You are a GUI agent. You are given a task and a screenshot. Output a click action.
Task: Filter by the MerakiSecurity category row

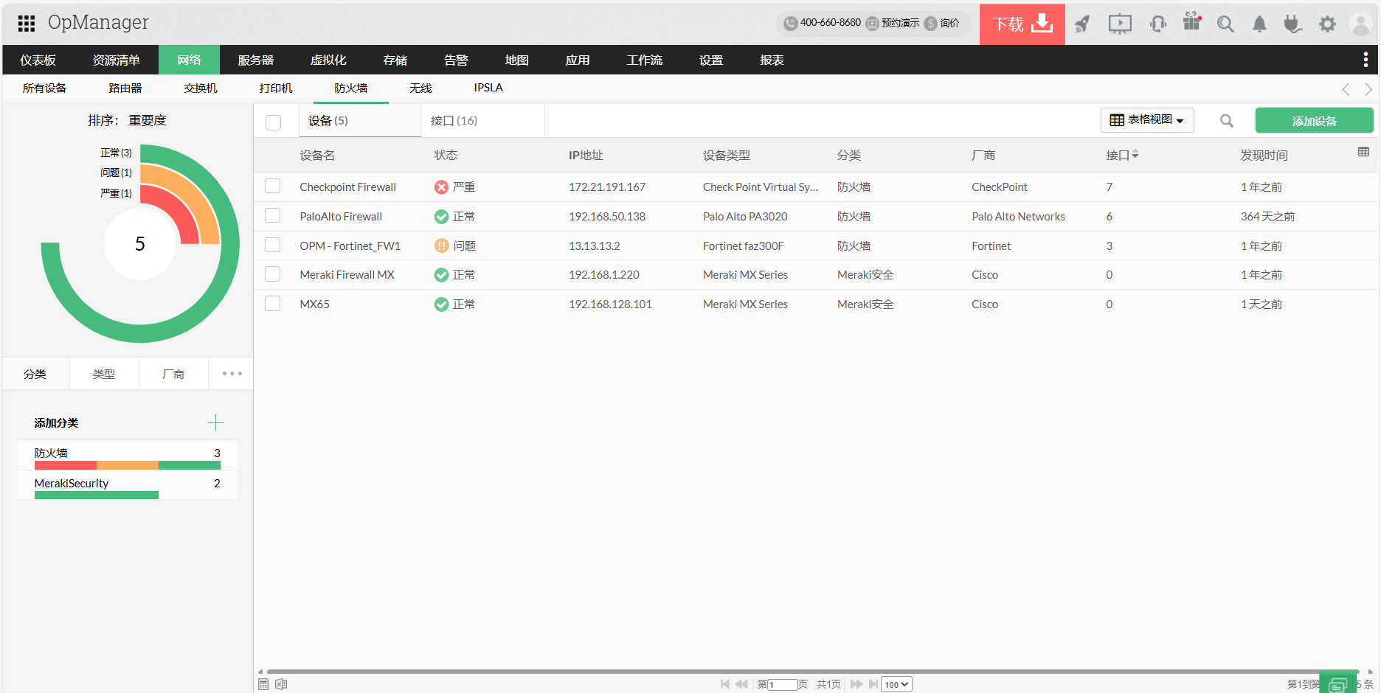pyautogui.click(x=128, y=485)
